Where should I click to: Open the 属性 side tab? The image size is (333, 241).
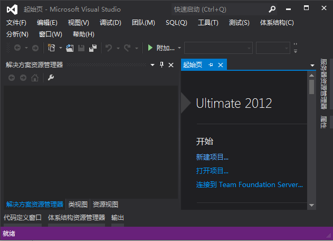324,122
